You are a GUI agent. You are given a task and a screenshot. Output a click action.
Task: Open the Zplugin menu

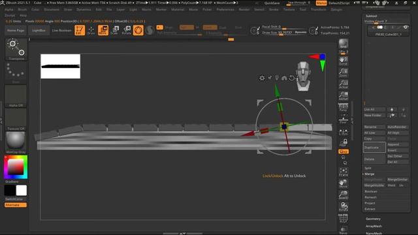pos(336,9)
